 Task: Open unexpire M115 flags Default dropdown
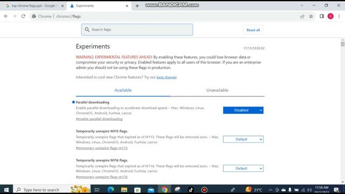[x=243, y=139]
